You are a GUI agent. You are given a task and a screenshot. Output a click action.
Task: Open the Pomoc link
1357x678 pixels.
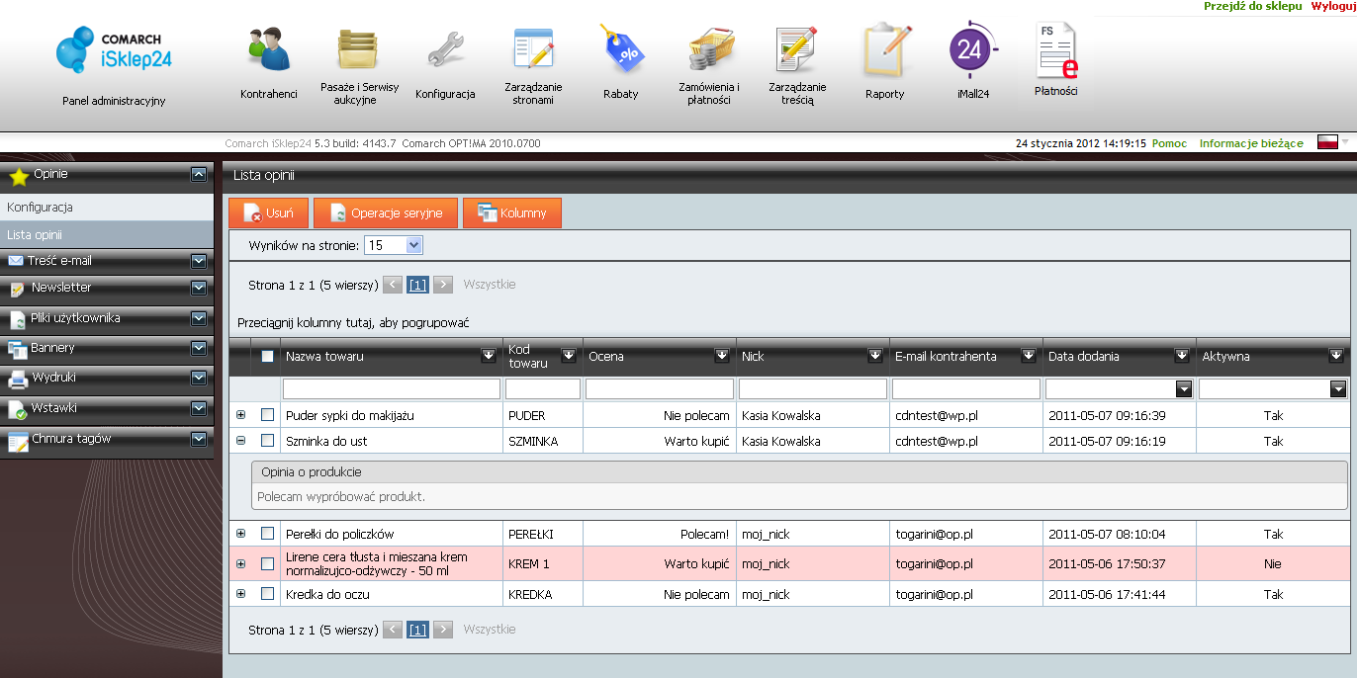click(x=1169, y=143)
